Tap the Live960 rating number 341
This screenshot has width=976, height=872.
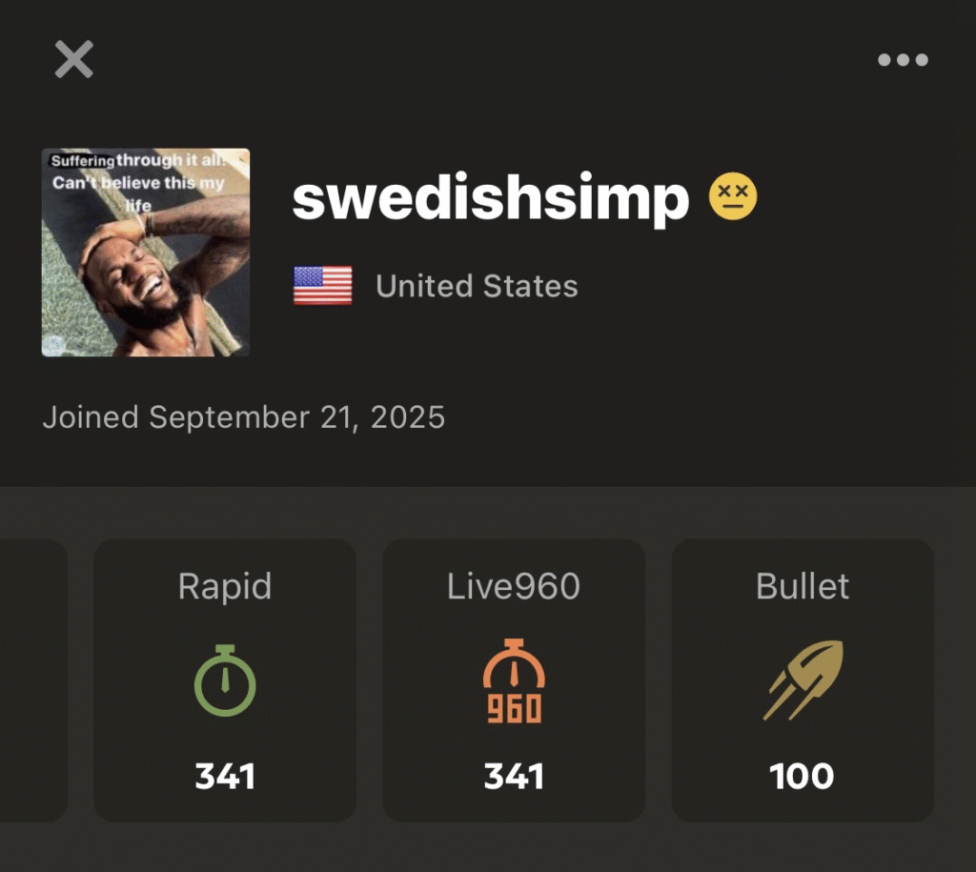pyautogui.click(x=514, y=777)
